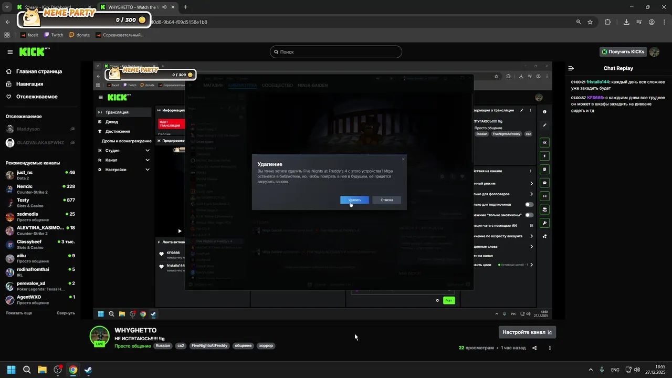Open the Kick hamburger sidebar menu
Image resolution: width=672 pixels, height=378 pixels.
(x=10, y=52)
